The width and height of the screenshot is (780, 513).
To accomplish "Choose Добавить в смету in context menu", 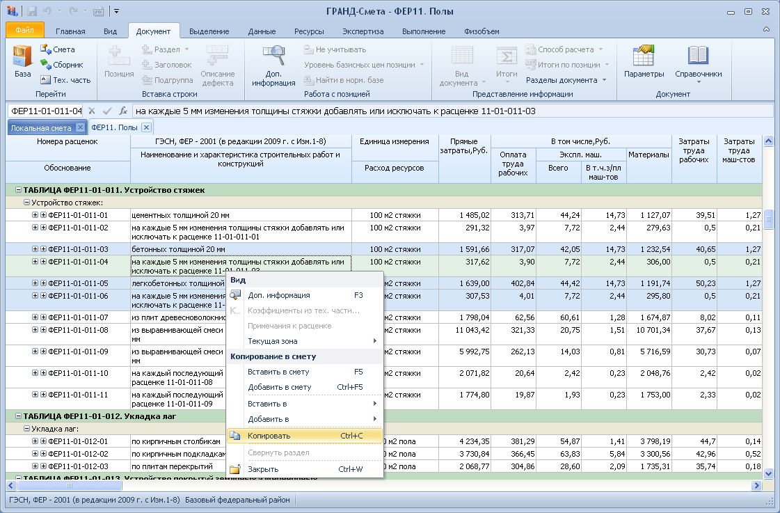I will point(305,387).
